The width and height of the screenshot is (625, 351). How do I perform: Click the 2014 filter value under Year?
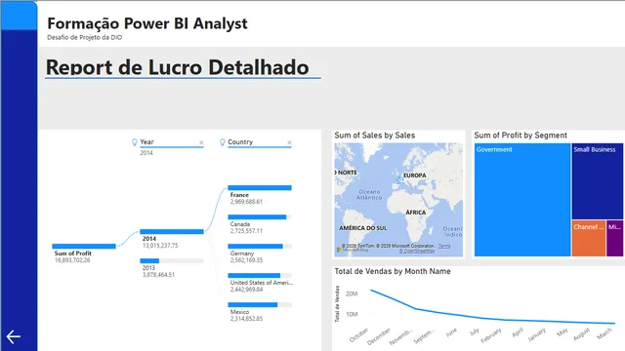click(x=146, y=153)
